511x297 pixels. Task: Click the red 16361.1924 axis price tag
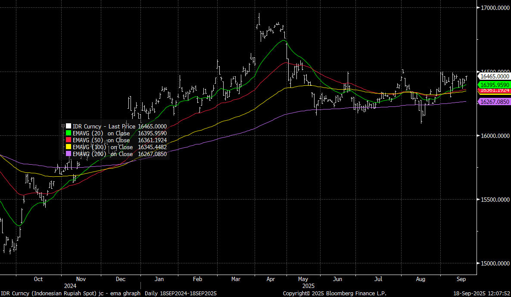(x=495, y=90)
